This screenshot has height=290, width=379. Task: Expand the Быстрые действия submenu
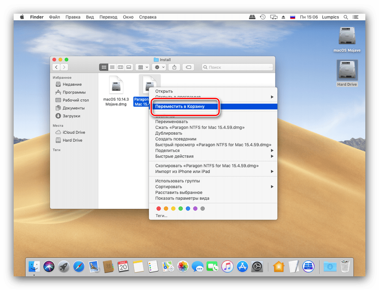(213, 156)
